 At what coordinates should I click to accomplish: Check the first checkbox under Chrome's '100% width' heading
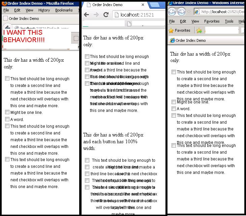[x=87, y=160]
